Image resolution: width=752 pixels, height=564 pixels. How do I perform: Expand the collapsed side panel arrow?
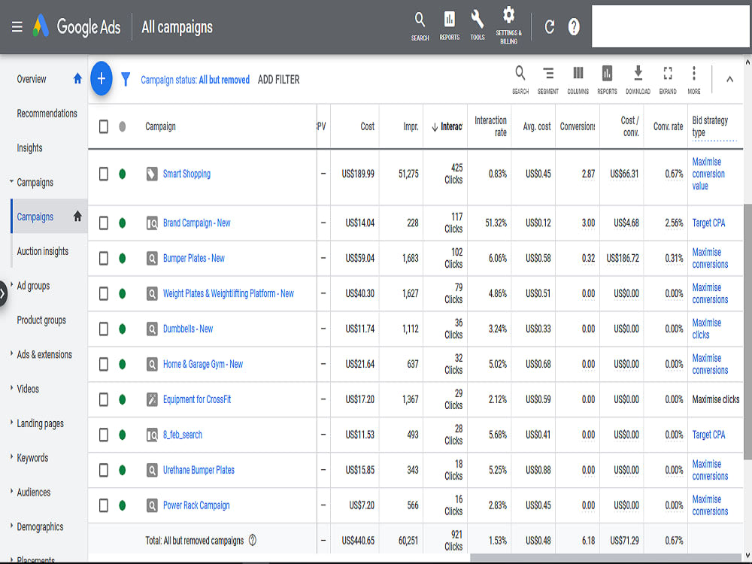coord(3,293)
